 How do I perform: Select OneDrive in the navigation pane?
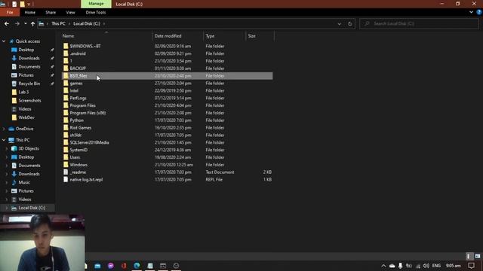coord(24,129)
